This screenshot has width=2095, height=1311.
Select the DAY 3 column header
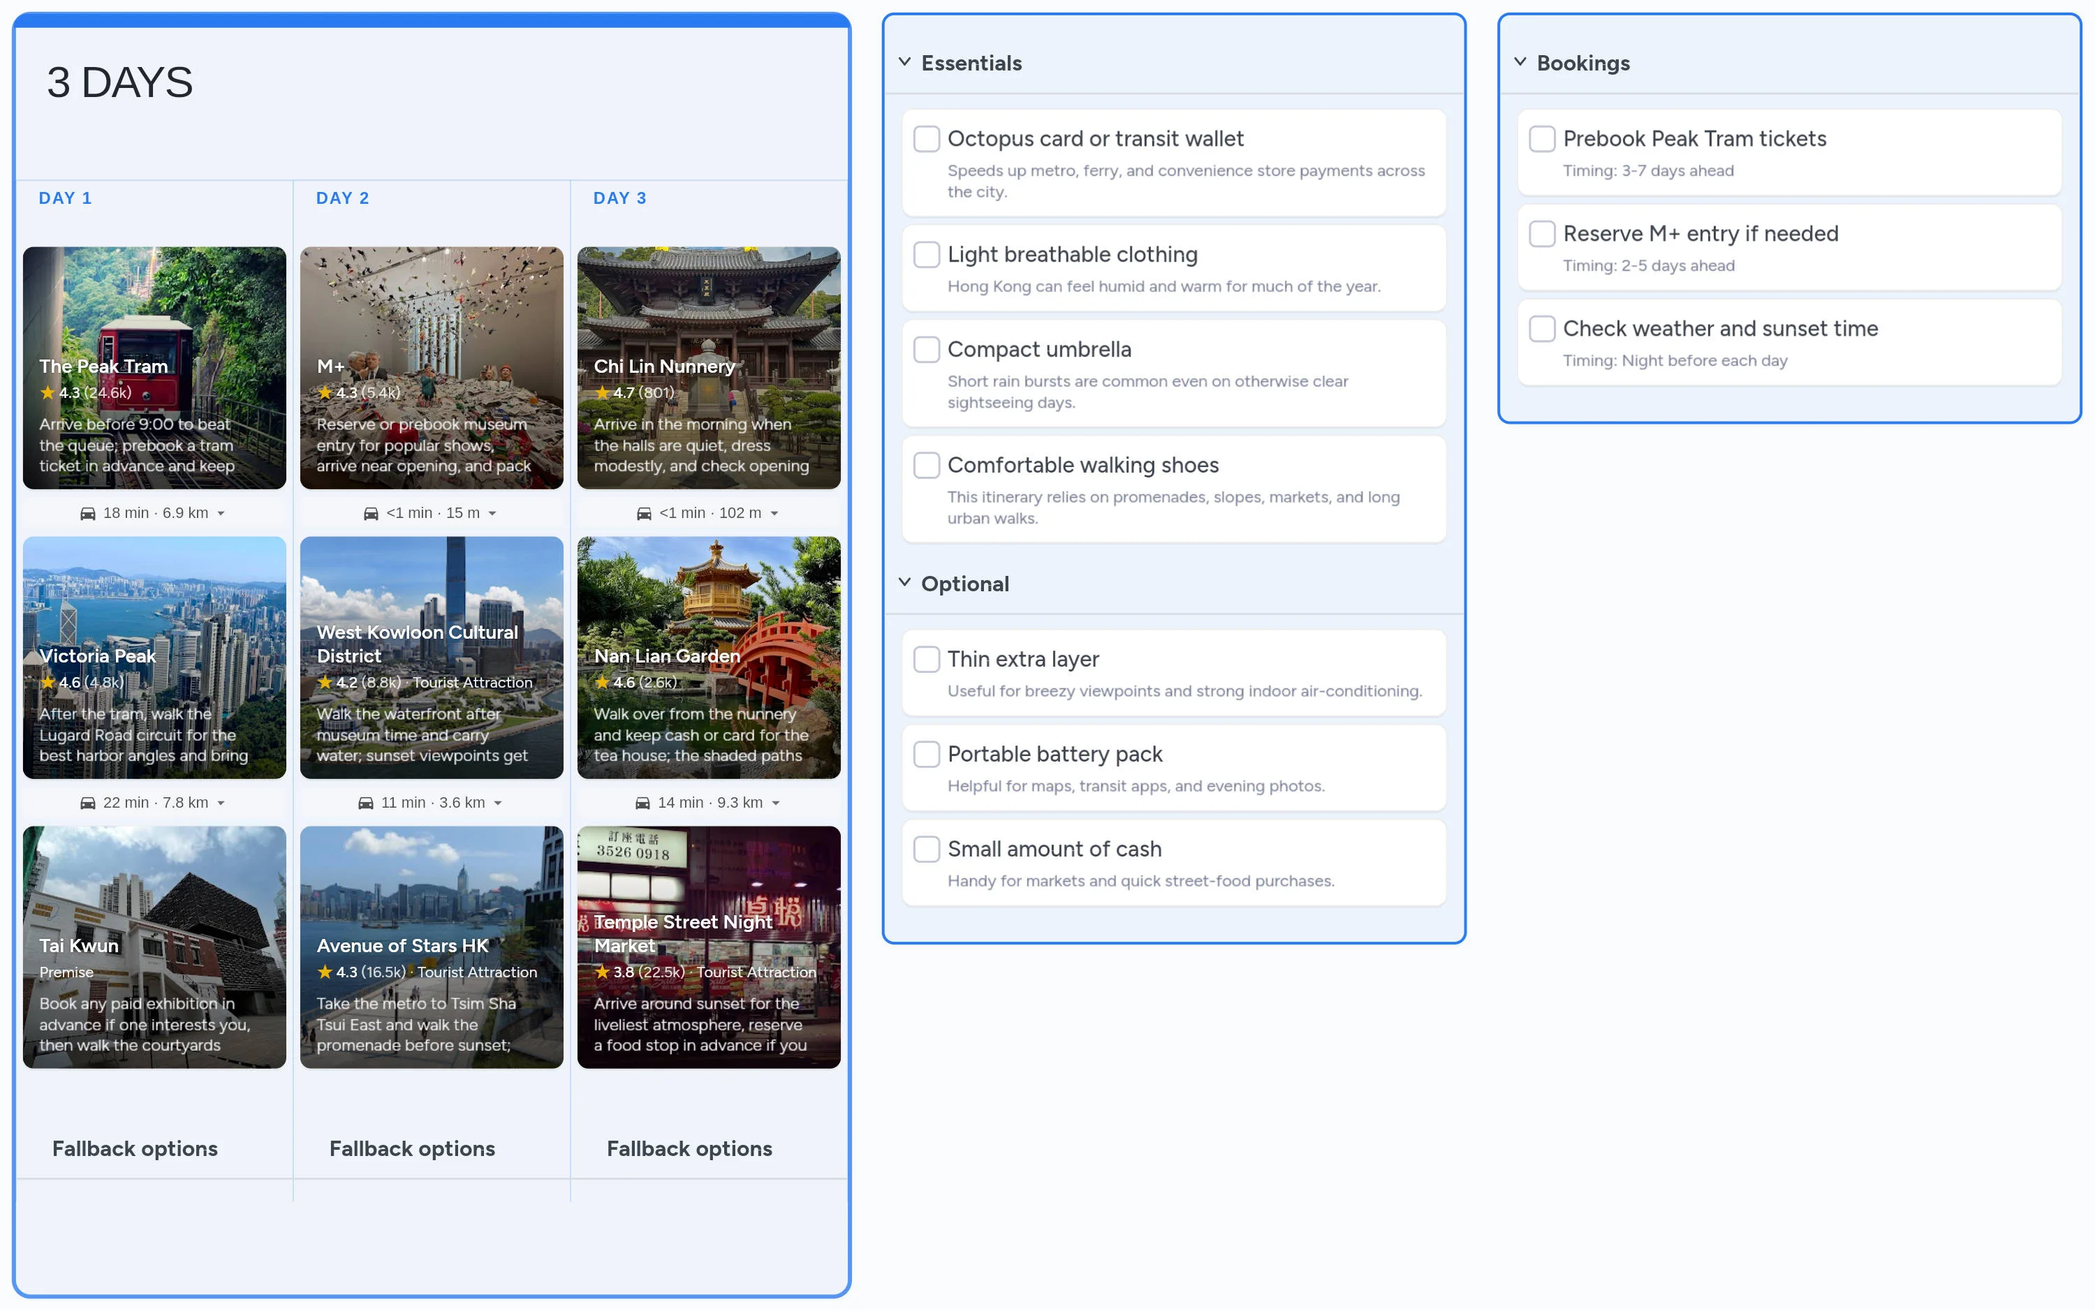[x=619, y=198]
